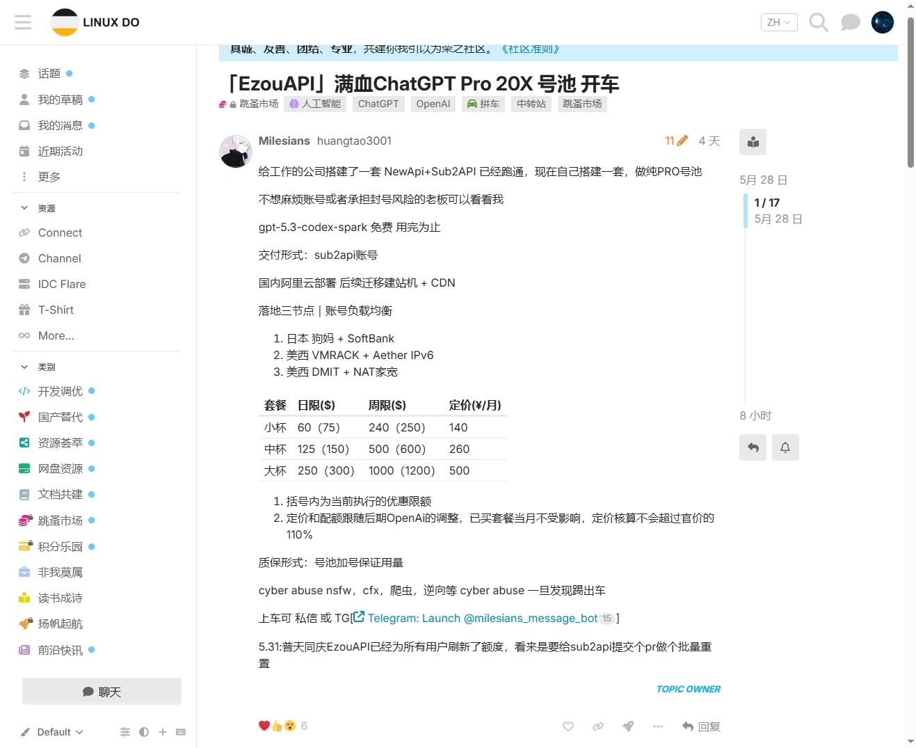Open the 读书成诗 category
Image resolution: width=916 pixels, height=748 pixels.
[x=60, y=598]
